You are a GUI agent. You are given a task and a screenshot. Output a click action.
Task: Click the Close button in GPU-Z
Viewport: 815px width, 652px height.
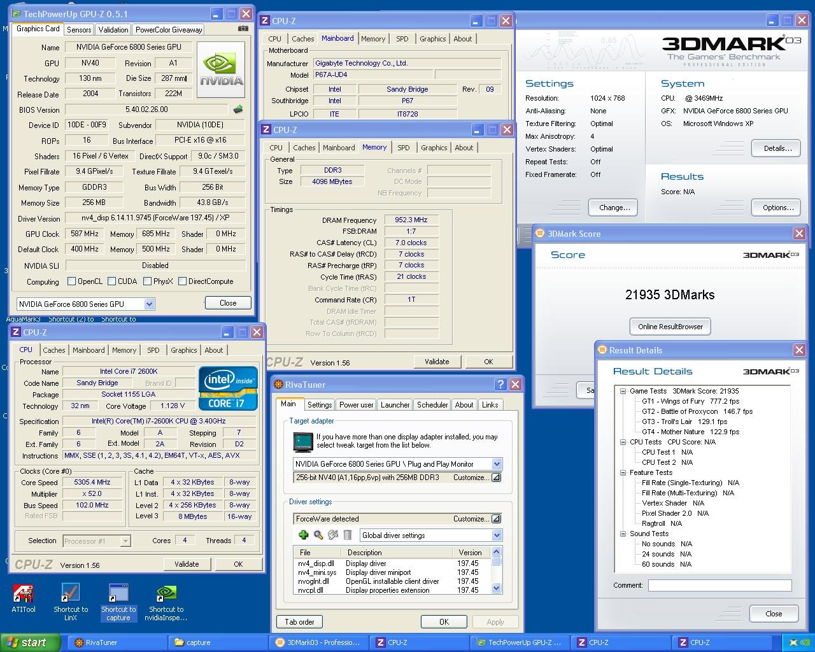coord(228,303)
